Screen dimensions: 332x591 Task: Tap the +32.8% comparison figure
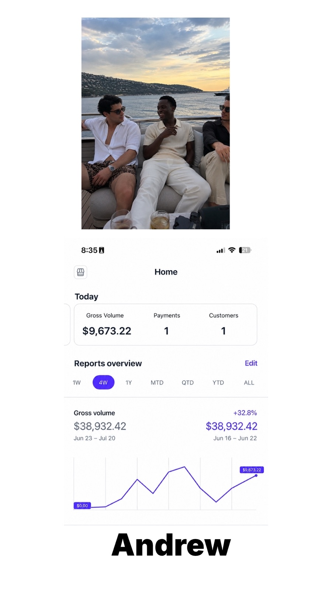[x=245, y=413]
